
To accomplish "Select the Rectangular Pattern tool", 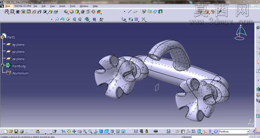I will point(136,19).
